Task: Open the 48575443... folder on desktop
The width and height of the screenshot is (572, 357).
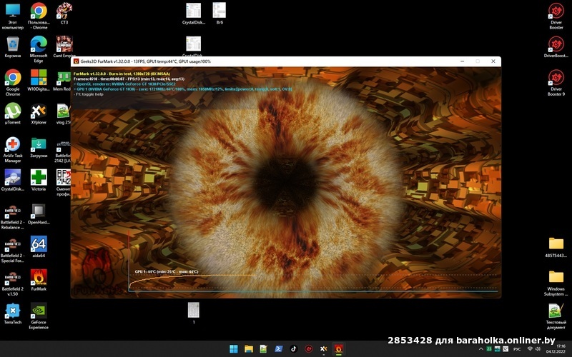Action: click(556, 247)
